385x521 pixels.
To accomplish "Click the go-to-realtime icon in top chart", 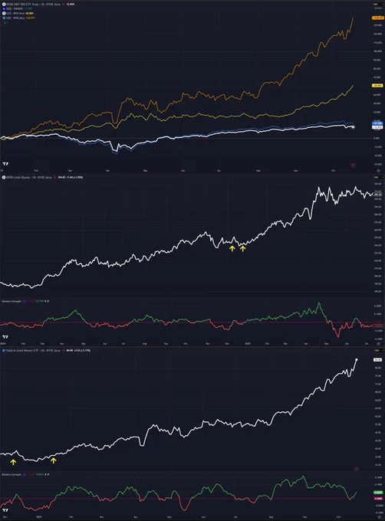I will (353, 165).
